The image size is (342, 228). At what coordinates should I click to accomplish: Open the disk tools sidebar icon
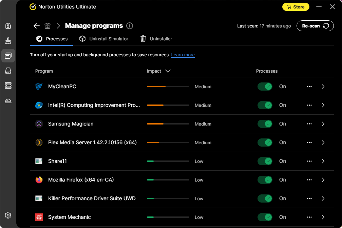click(x=8, y=85)
